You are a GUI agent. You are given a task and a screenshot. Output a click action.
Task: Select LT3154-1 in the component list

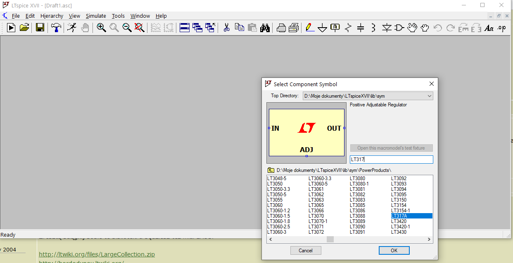pyautogui.click(x=401, y=211)
